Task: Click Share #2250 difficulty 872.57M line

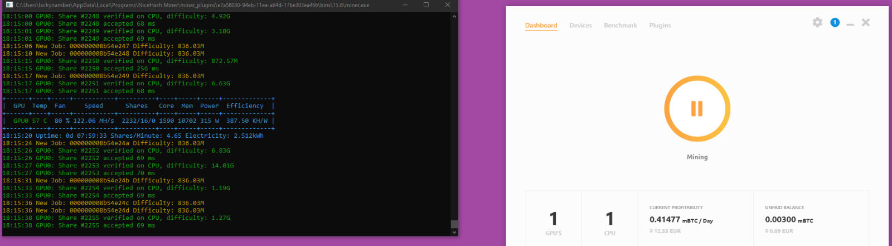Action: (120, 61)
